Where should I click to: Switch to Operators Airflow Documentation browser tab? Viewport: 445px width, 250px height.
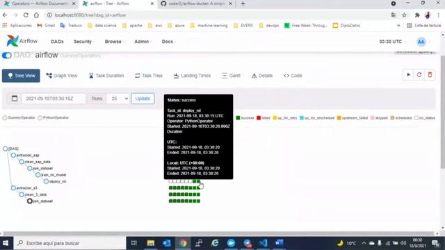40,3
